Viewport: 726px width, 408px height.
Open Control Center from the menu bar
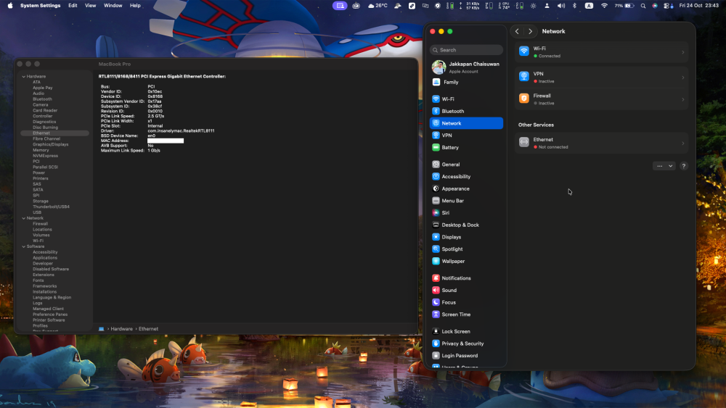click(x=668, y=6)
